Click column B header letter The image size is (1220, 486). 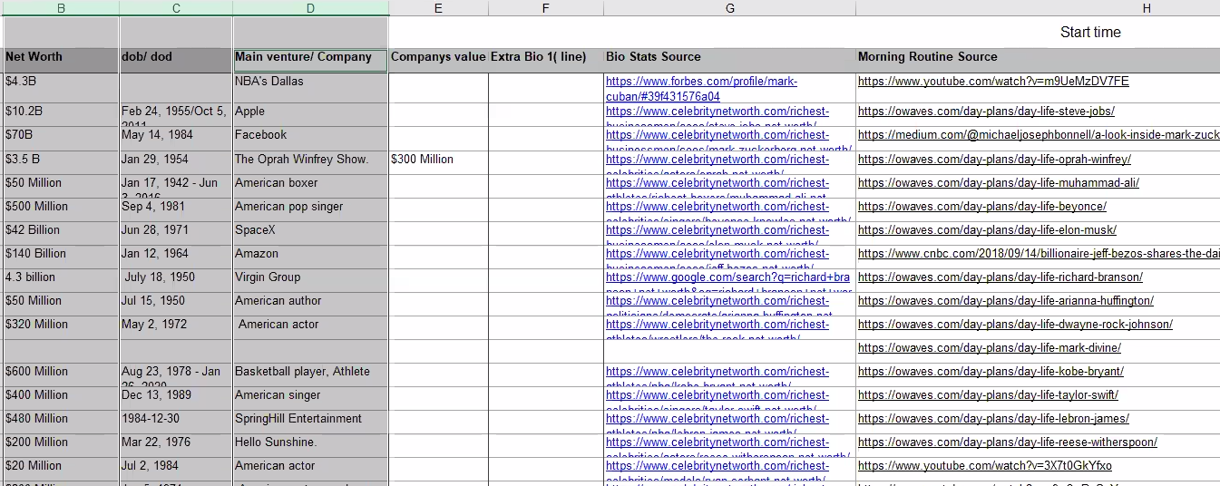[61, 8]
